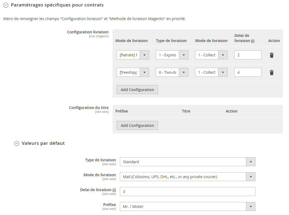Open default Type de livraison Standard dropdown

pyautogui.click(x=187, y=162)
